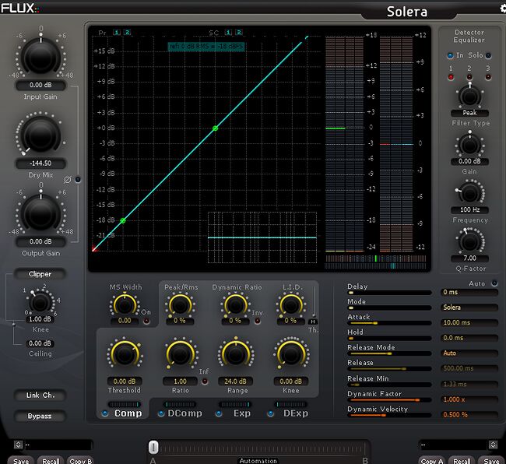Click the Clipper Knee knob
This screenshot has width=506, height=464.
[x=40, y=303]
